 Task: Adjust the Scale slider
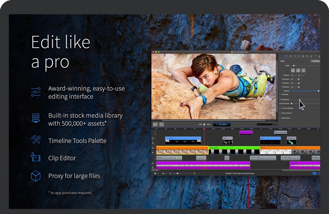pos(305,65)
